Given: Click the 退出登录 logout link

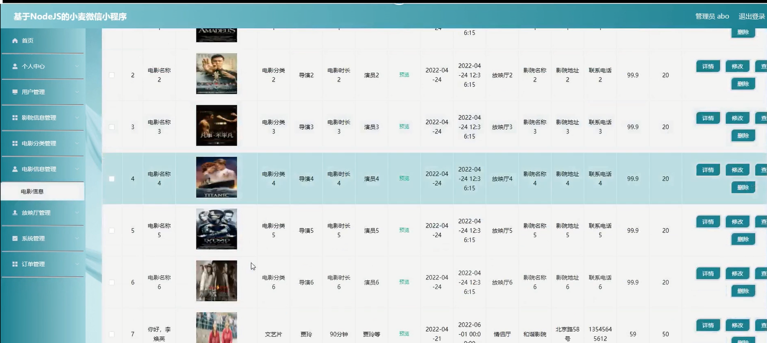Looking at the screenshot, I should pyautogui.click(x=751, y=16).
